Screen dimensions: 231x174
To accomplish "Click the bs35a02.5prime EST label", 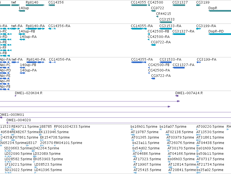I will 210,170.
